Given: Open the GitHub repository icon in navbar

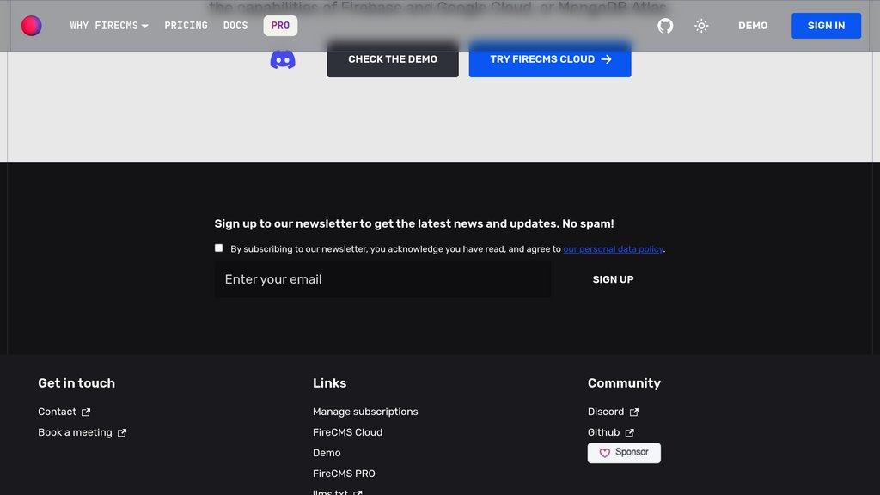Looking at the screenshot, I should coord(665,26).
